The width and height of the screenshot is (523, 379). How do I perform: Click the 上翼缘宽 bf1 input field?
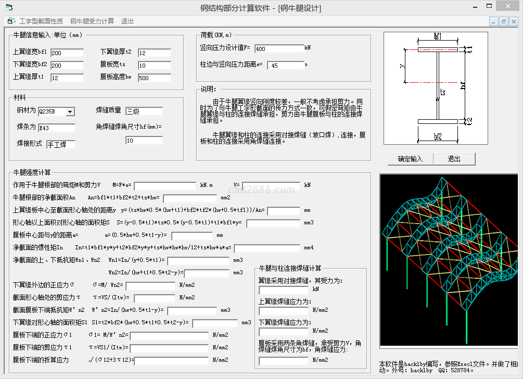pos(67,53)
